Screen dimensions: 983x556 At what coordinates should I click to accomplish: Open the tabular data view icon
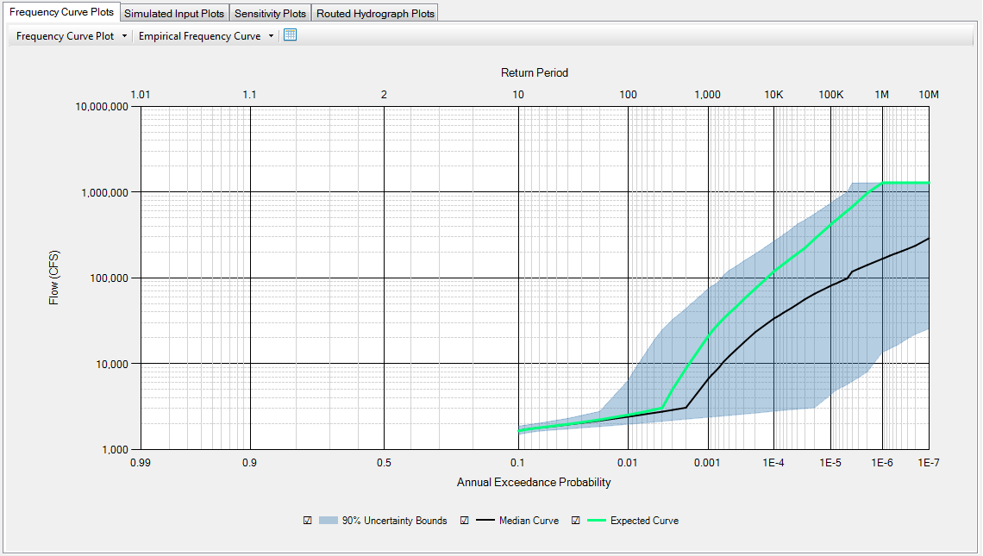coord(290,35)
